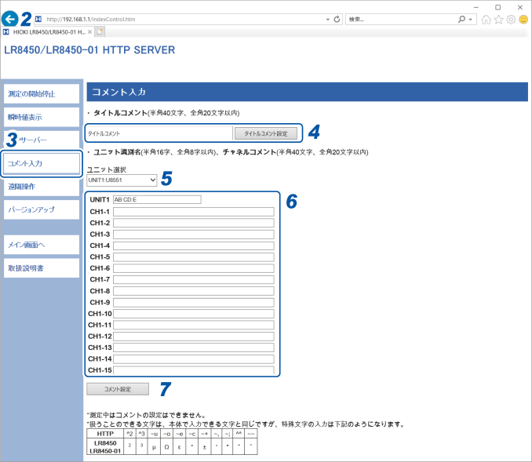Click タイトルコメント設定 button
Image resolution: width=532 pixels, height=462 pixels.
(x=266, y=133)
